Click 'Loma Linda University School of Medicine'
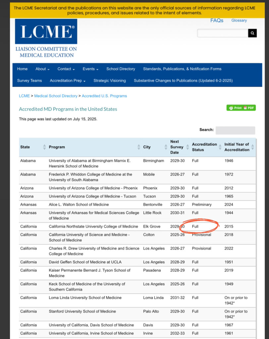This screenshot has height=339, width=269. pyautogui.click(x=85, y=298)
